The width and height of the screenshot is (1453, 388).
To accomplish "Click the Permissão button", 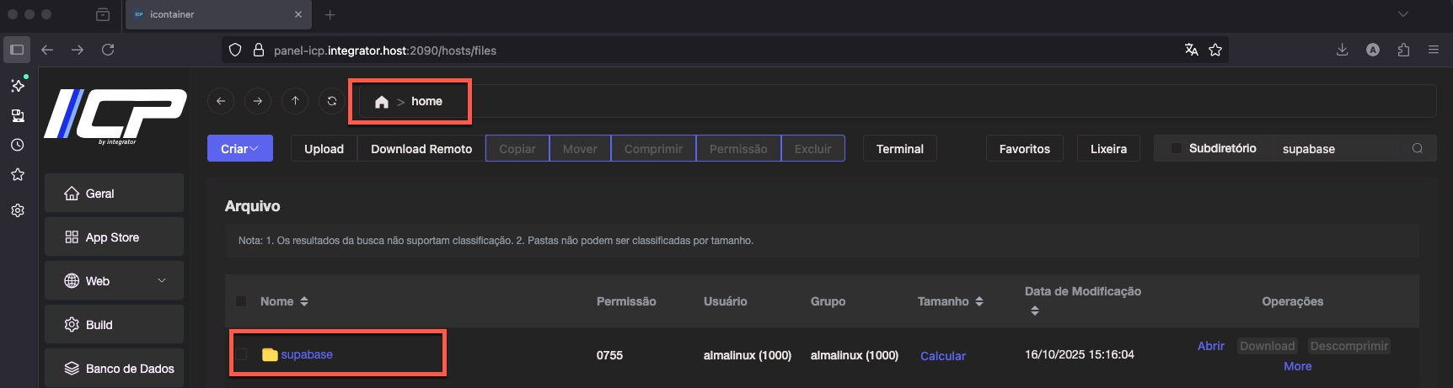I will [x=738, y=148].
